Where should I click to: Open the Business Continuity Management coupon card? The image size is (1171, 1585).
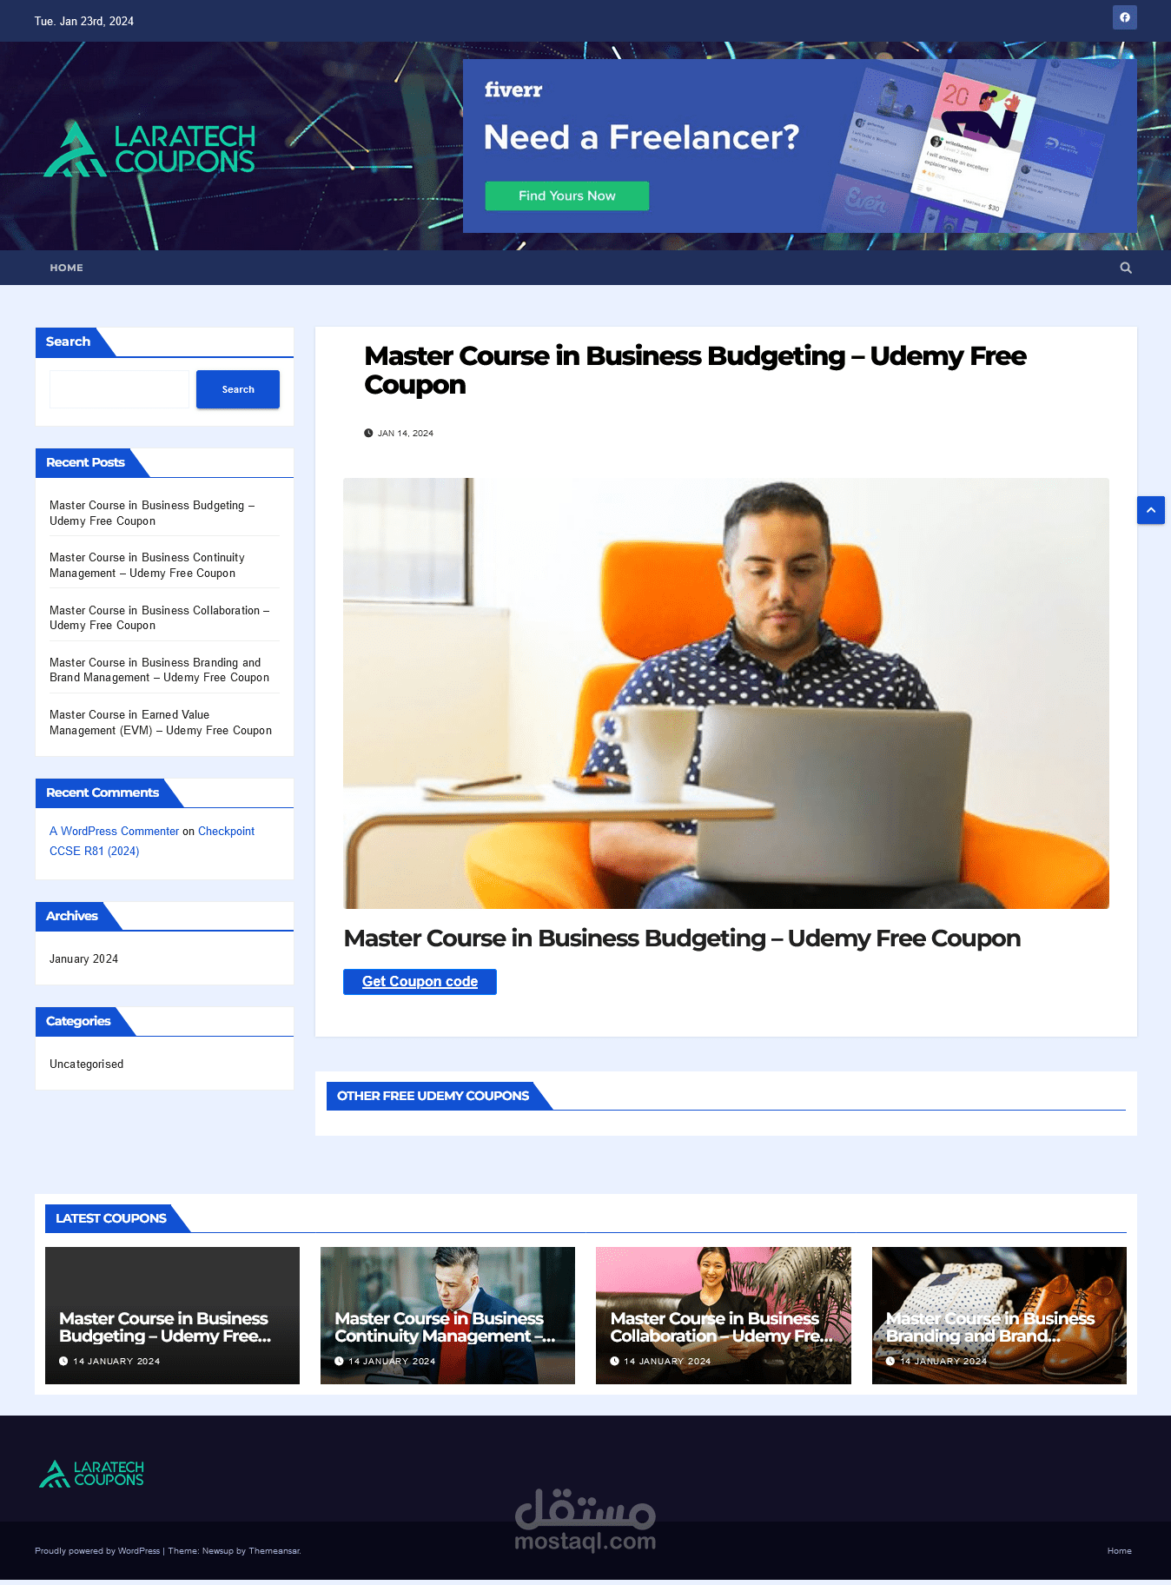pyautogui.click(x=447, y=1316)
